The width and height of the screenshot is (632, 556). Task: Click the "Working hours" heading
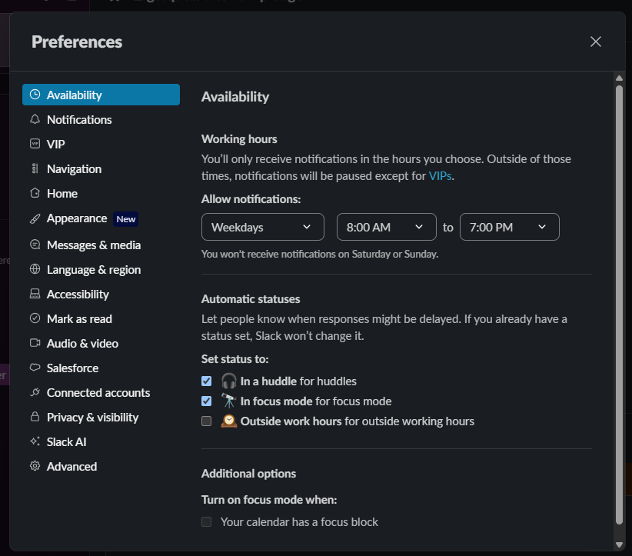click(x=239, y=139)
